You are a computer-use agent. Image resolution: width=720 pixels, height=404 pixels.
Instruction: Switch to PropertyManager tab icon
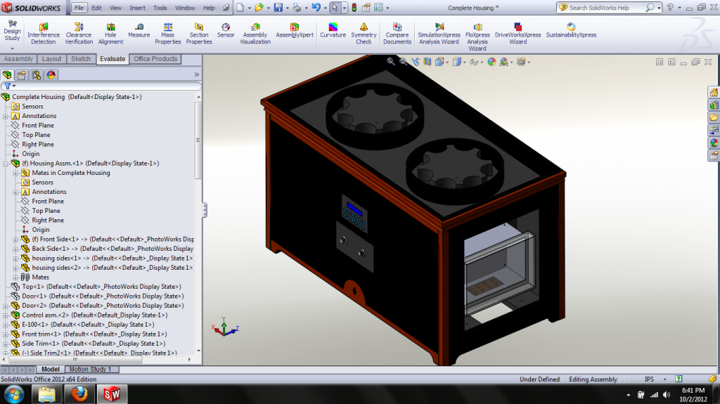(x=22, y=75)
